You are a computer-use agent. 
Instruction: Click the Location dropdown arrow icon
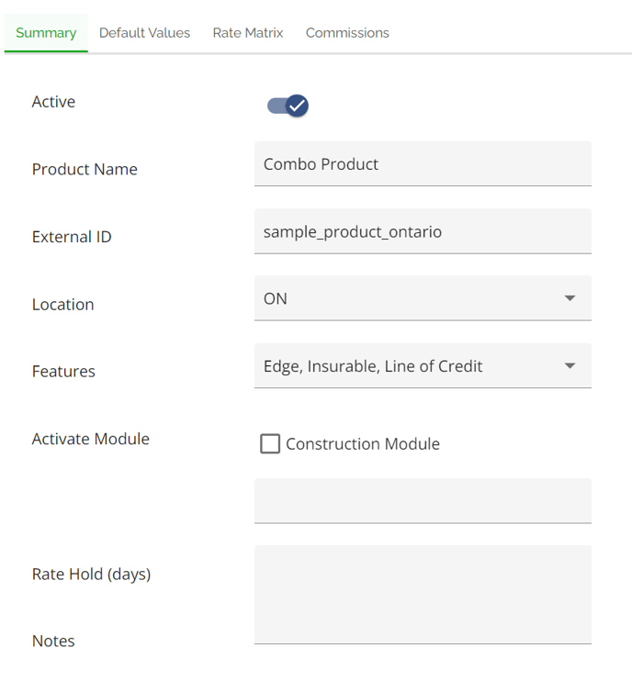coord(570,298)
